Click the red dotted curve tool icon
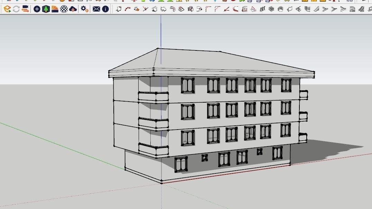Image resolution: width=372 pixels, height=209 pixels. [128, 9]
